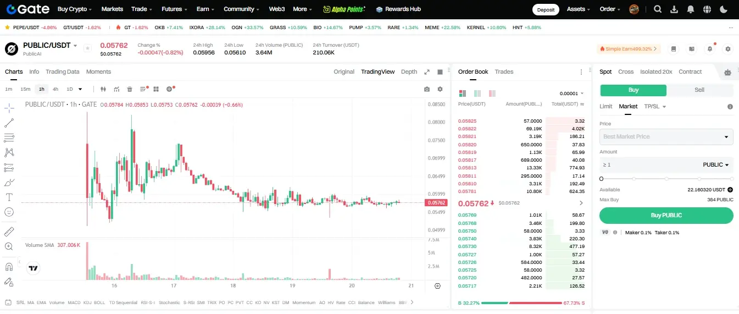This screenshot has height=314, width=739.
Task: Open the Simple Earn 499.32% promo link
Action: click(629, 49)
